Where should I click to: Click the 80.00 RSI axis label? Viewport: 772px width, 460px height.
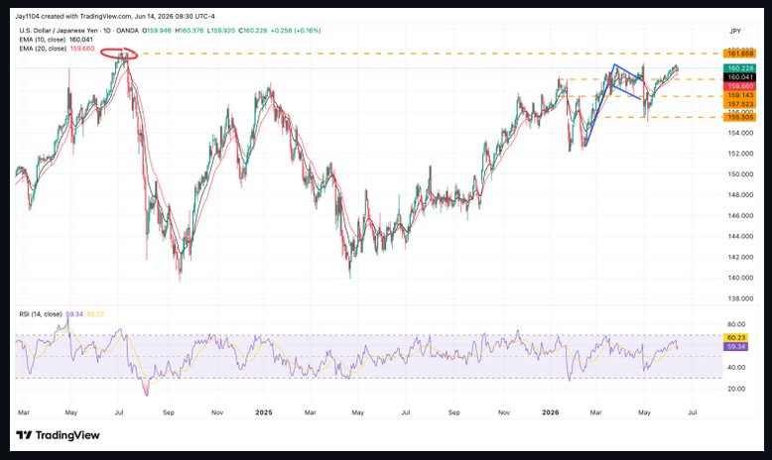coord(736,324)
